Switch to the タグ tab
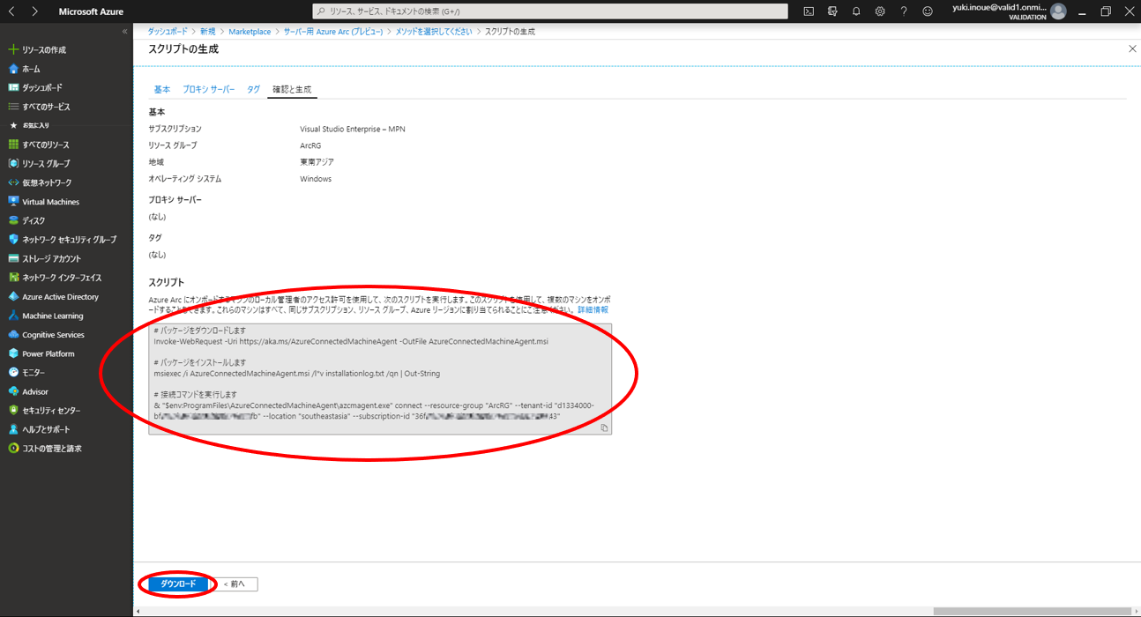1141x617 pixels. pyautogui.click(x=253, y=90)
